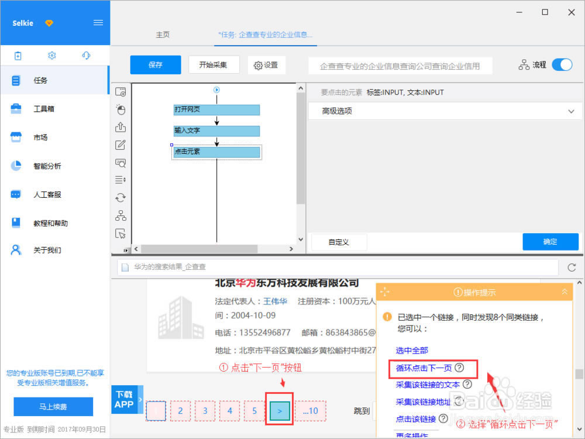
Task: Click the 点击元素 step in the workflow
Action: click(x=216, y=152)
